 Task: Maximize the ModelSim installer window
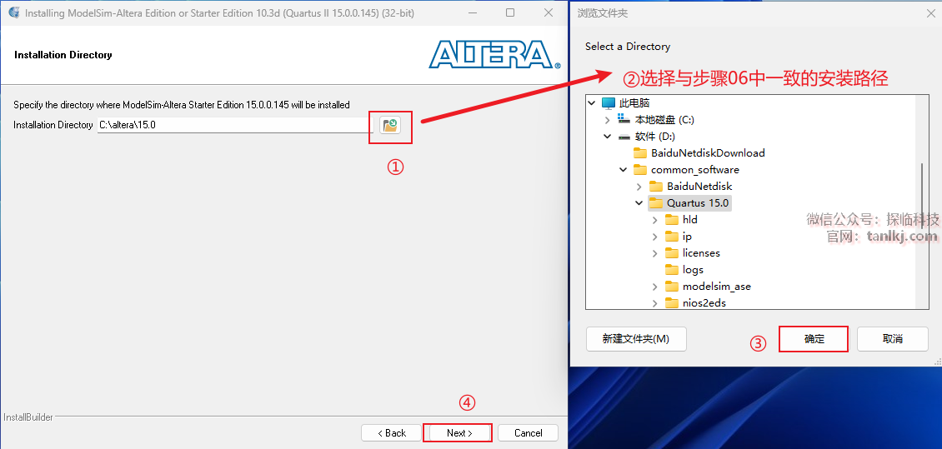pyautogui.click(x=510, y=12)
